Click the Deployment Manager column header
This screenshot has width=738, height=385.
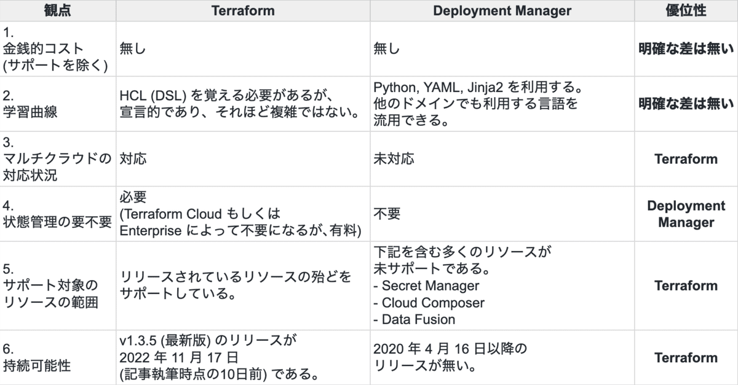tap(502, 11)
